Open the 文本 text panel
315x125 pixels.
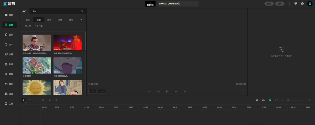(9, 44)
